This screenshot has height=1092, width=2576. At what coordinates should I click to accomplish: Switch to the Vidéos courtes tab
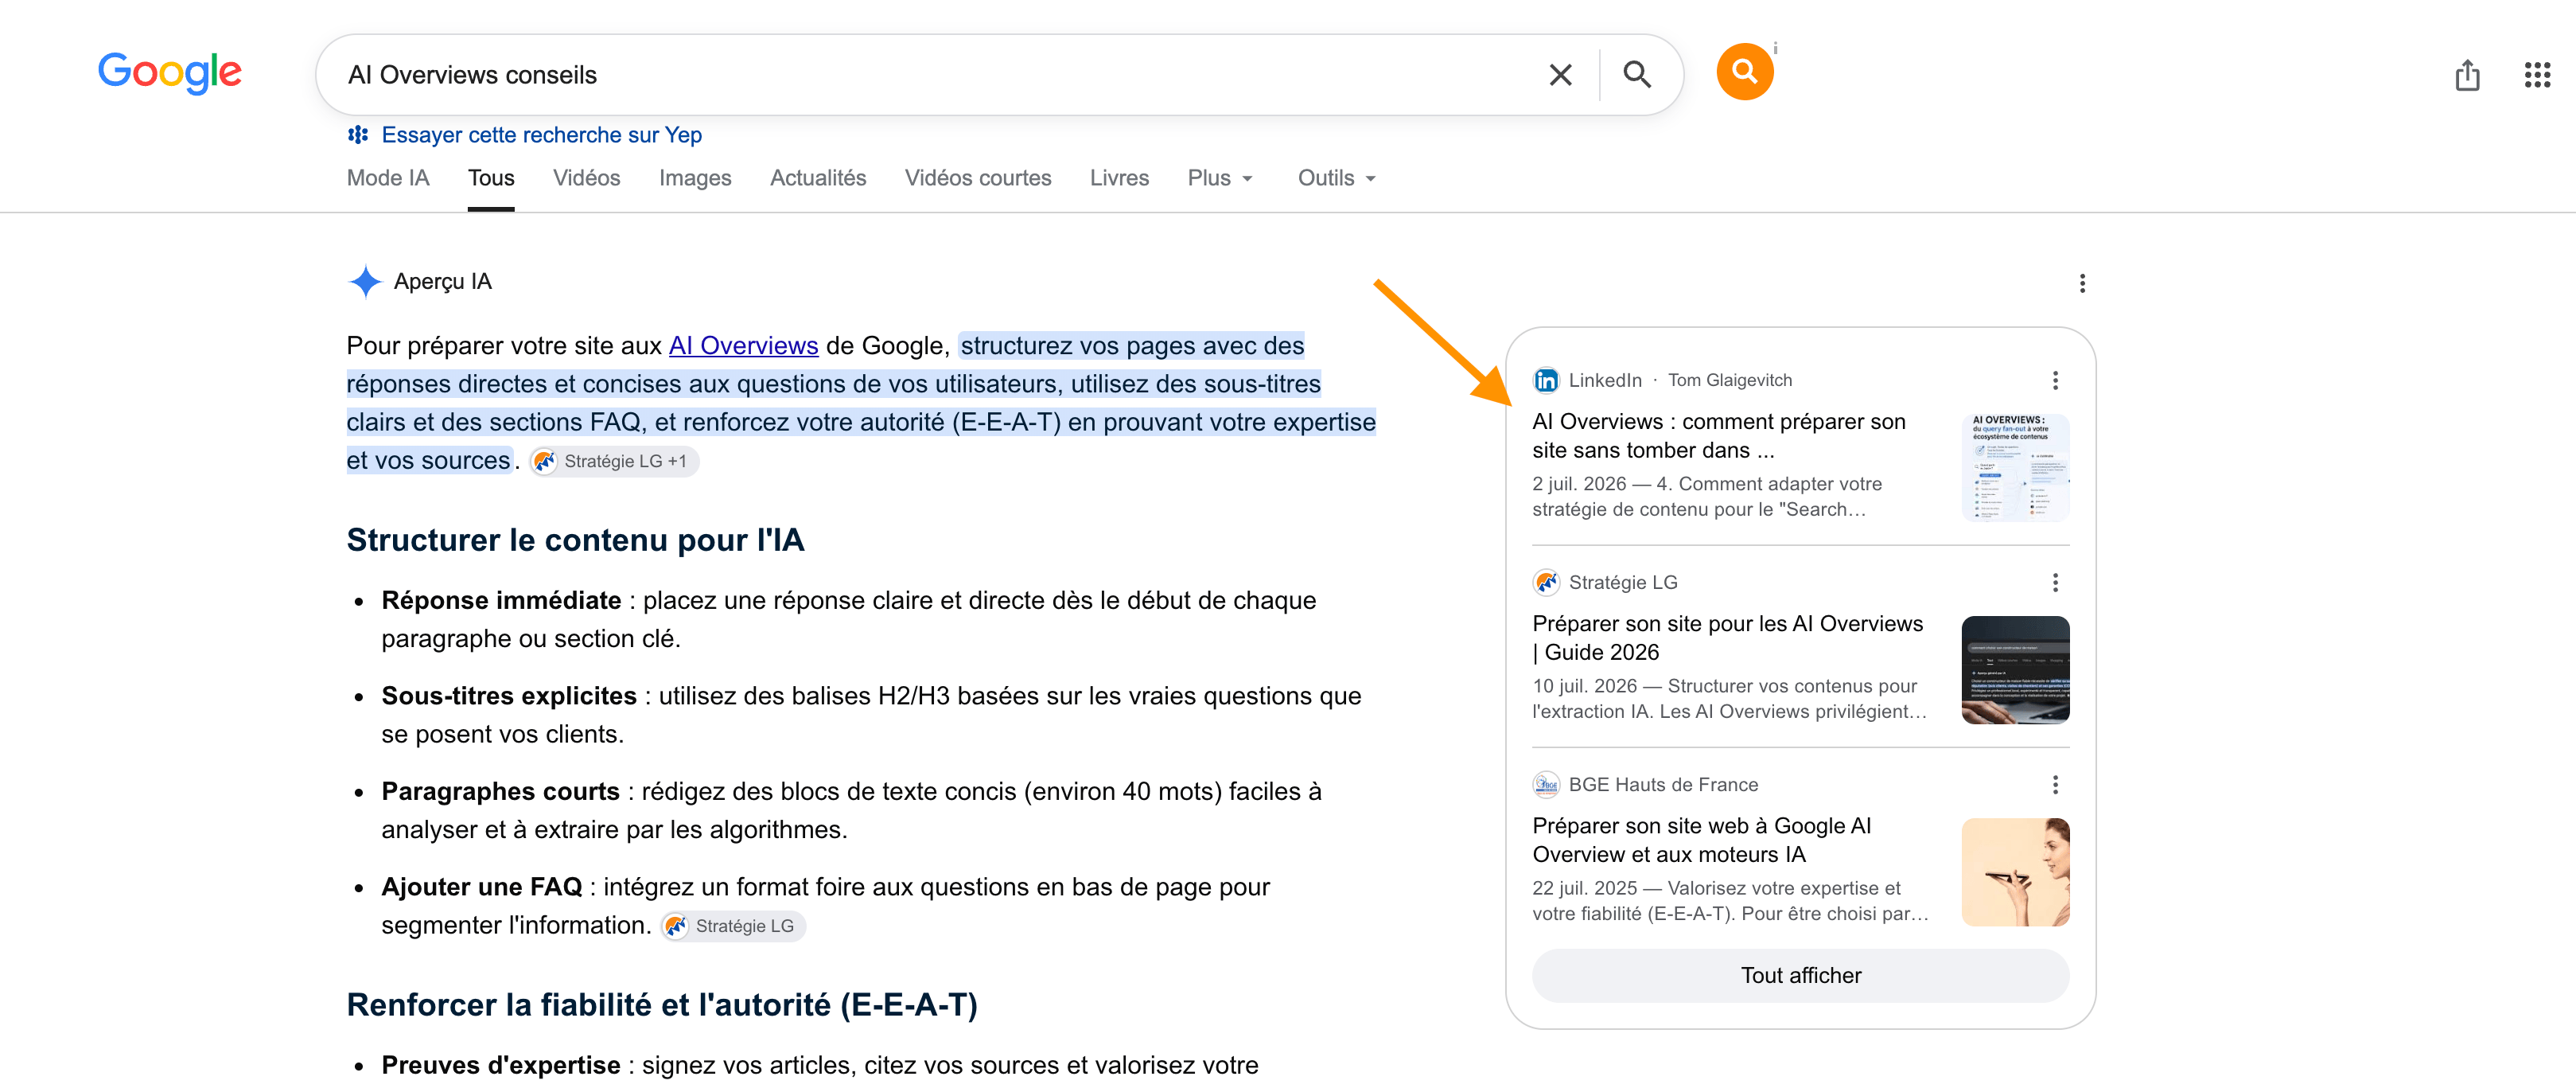(977, 178)
